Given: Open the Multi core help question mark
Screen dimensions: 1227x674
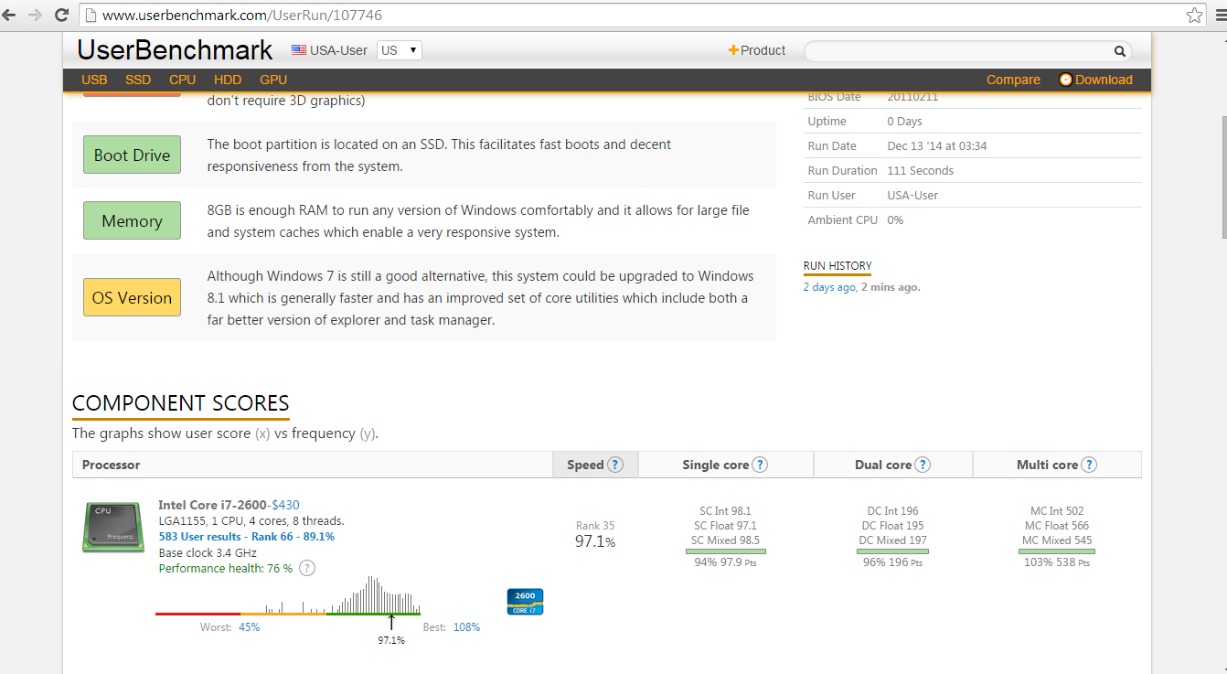Looking at the screenshot, I should coord(1089,465).
